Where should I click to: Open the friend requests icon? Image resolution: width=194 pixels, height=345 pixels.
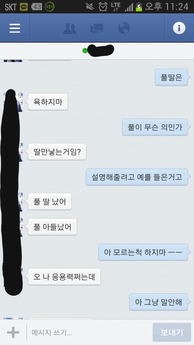pyautogui.click(x=70, y=28)
